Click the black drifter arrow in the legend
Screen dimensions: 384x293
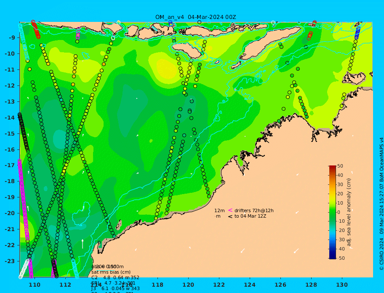click(x=230, y=216)
